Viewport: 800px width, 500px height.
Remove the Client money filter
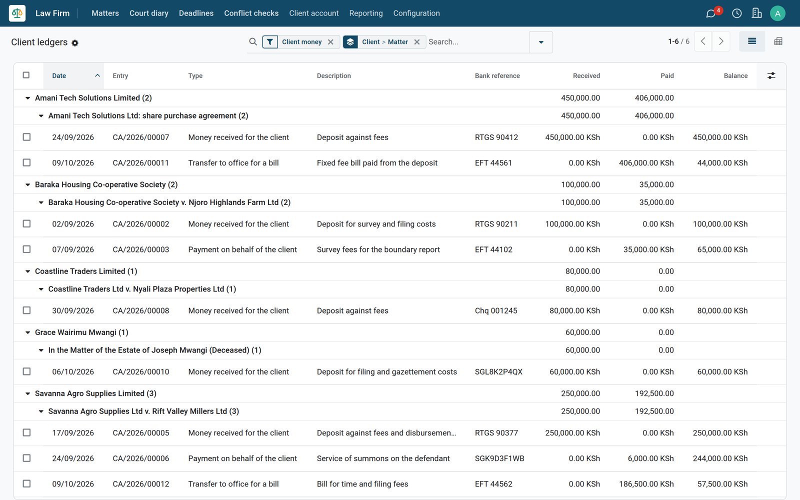[330, 42]
